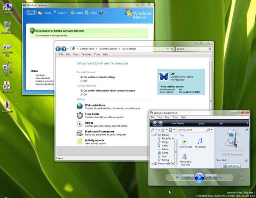The image size is (256, 198).
Task: Open the Play menu in Media Player
Action: 168,117
